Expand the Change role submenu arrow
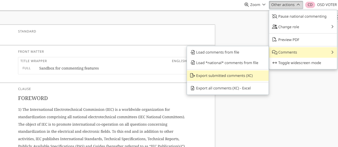Screen dimensions: 338x147 click(x=332, y=27)
